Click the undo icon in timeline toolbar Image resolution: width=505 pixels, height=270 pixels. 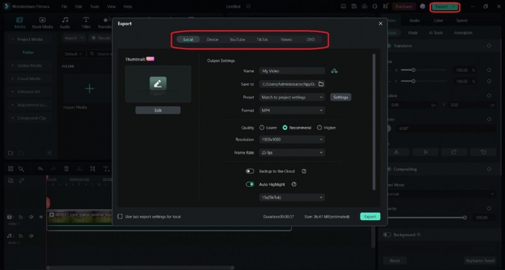coord(40,168)
